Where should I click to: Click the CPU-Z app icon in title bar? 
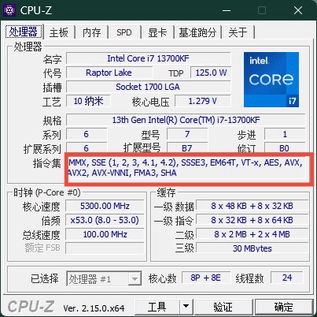[x=9, y=10]
